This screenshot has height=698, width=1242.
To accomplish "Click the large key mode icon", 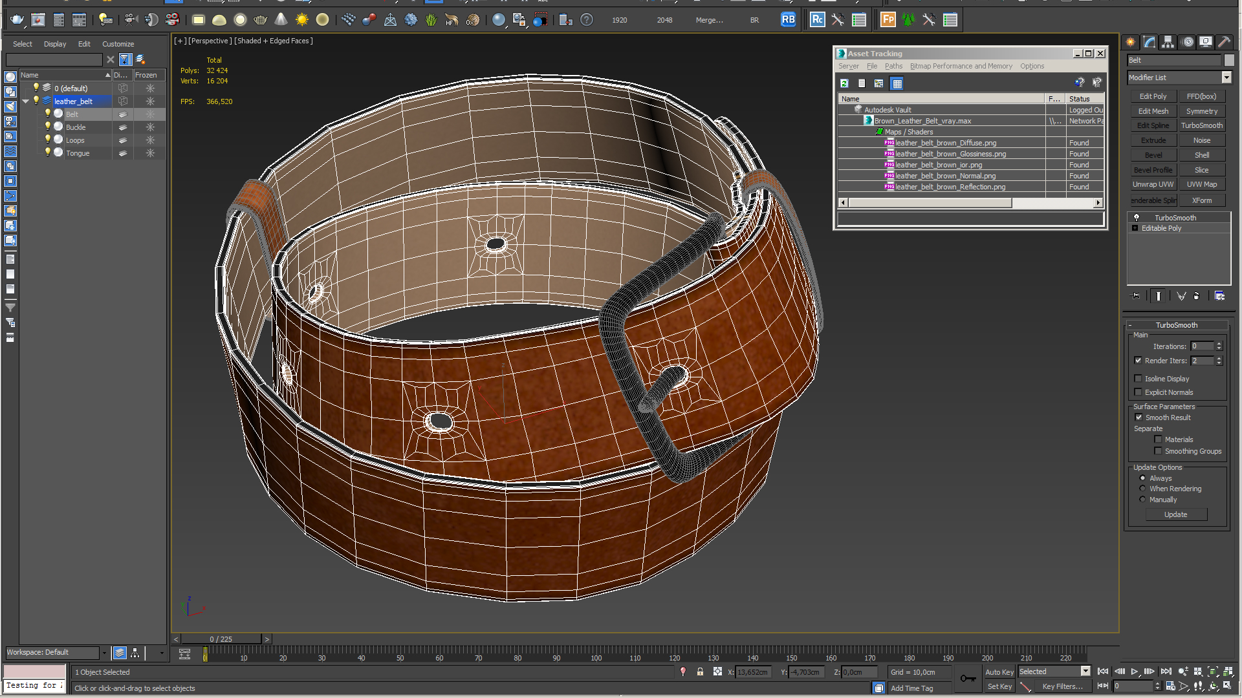I will (968, 678).
